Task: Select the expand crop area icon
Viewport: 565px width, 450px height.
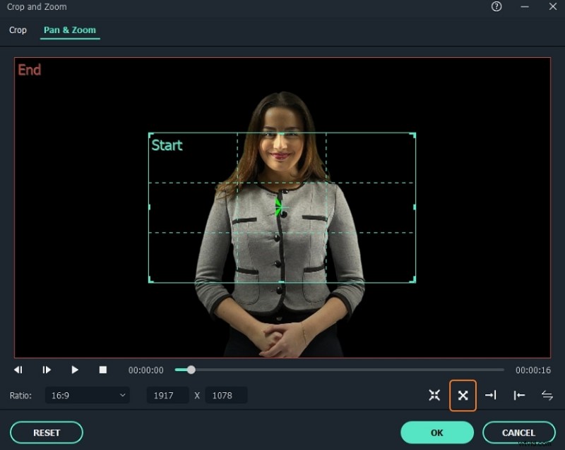Action: click(x=463, y=395)
